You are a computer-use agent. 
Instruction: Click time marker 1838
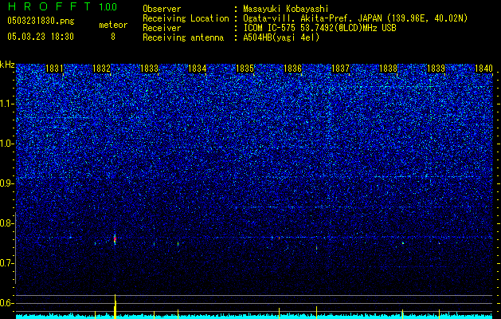tap(388, 69)
